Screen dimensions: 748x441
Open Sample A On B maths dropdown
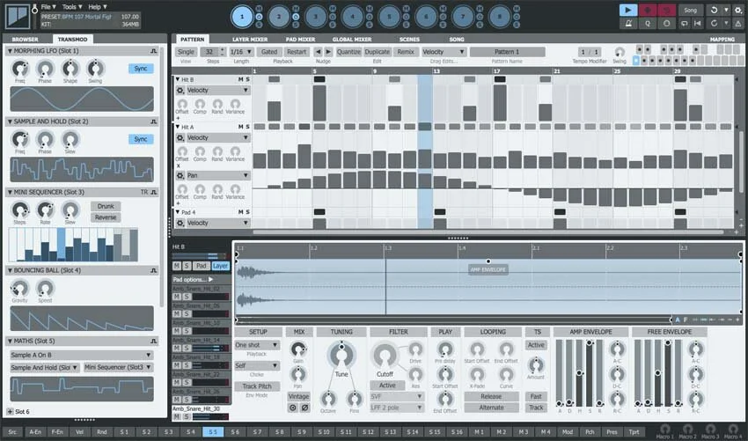pos(82,355)
